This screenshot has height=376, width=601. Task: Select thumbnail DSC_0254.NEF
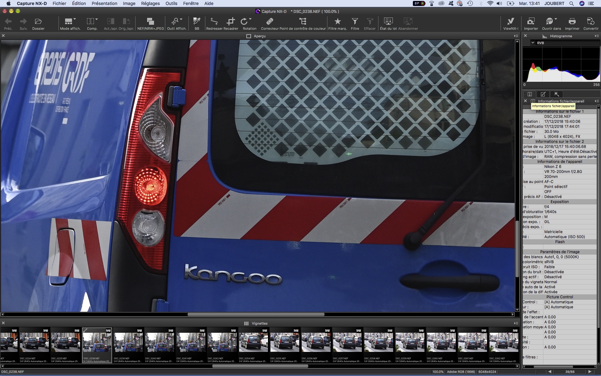[254, 345]
